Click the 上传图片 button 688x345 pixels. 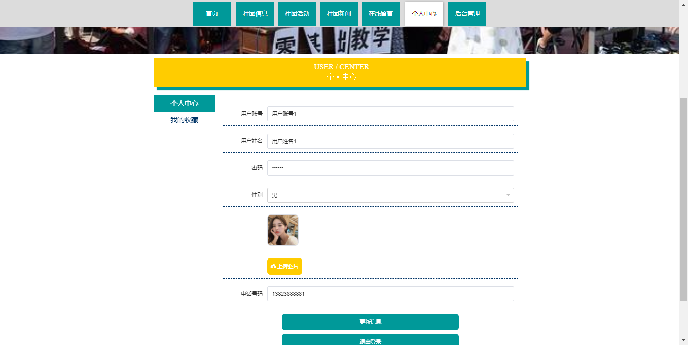284,266
